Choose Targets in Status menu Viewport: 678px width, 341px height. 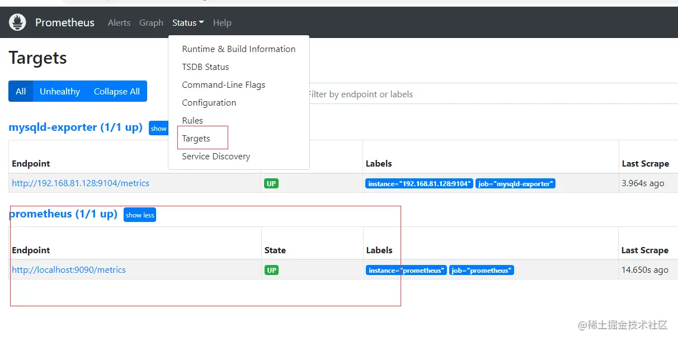pyautogui.click(x=239, y=139)
